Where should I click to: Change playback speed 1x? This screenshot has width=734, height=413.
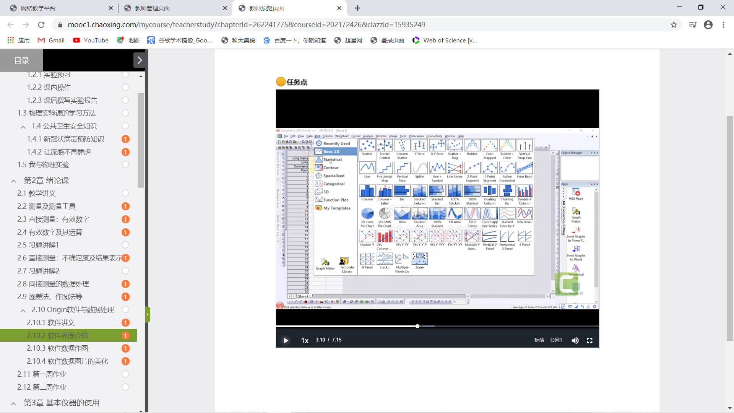click(305, 340)
